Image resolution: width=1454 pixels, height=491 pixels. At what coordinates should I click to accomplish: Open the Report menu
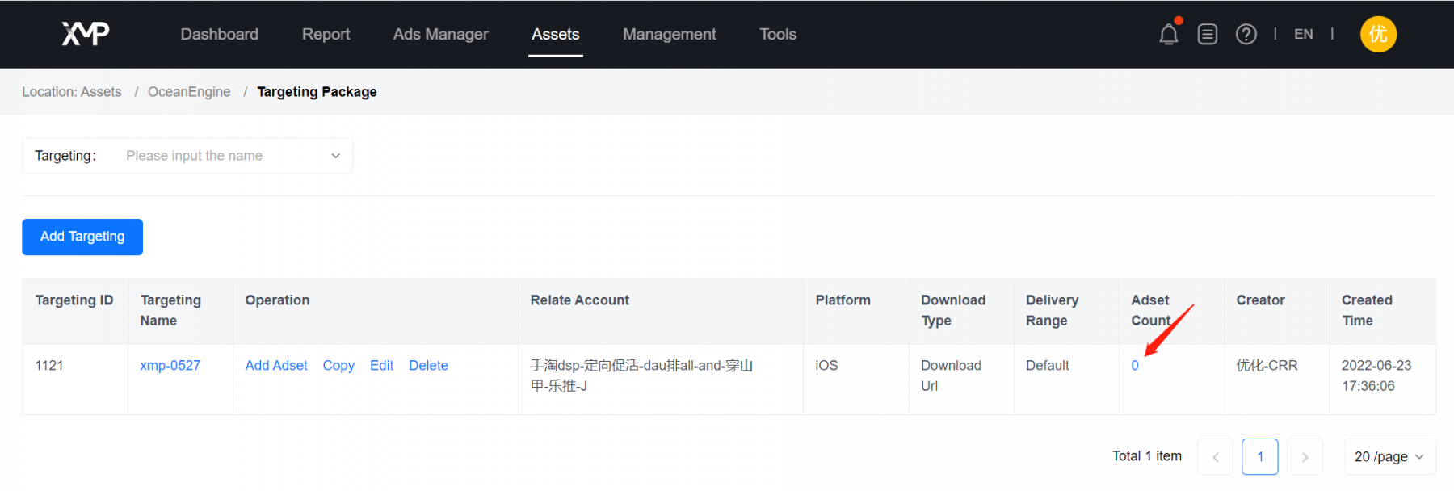pos(326,34)
